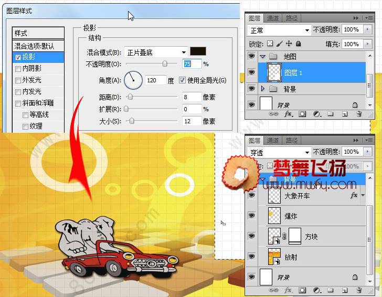This screenshot has width=382, height=297.
Task: Click the angle value field 120
Action: point(155,80)
